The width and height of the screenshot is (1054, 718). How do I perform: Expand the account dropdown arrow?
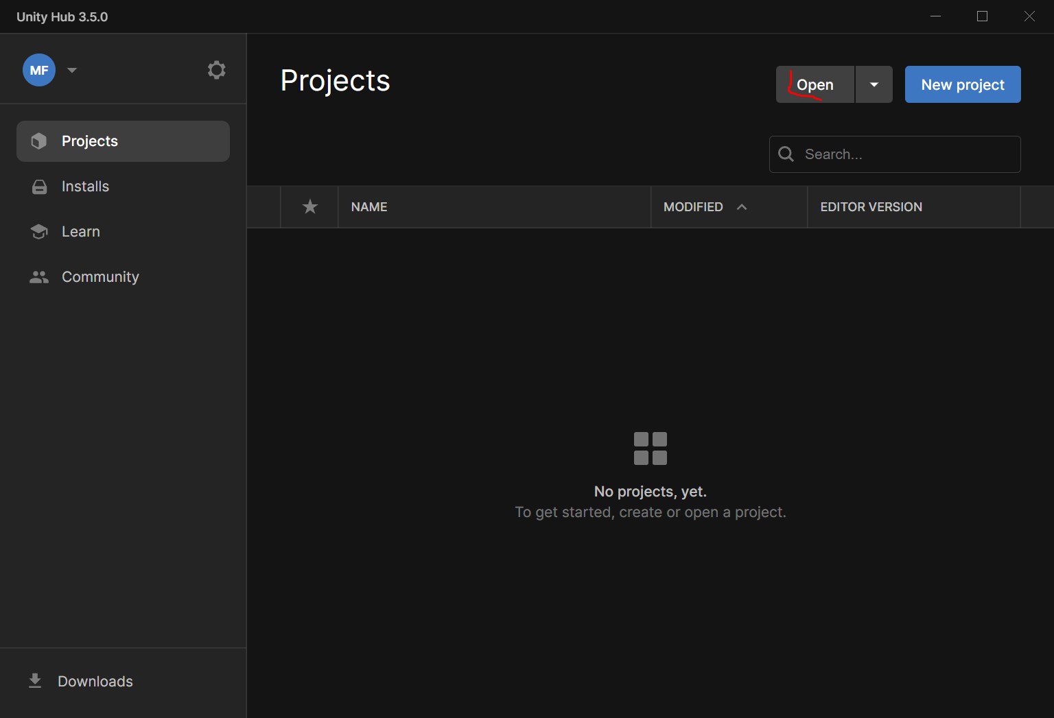click(72, 70)
